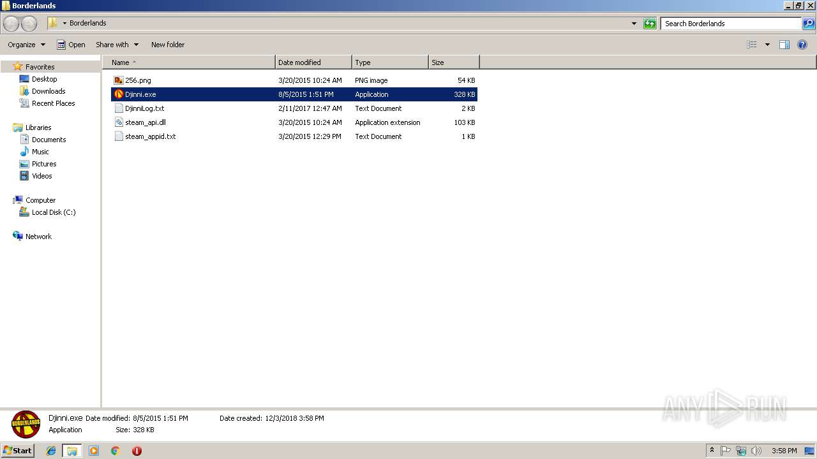Open the view options dropdown arrow
This screenshot has height=459, width=817.
767,45
